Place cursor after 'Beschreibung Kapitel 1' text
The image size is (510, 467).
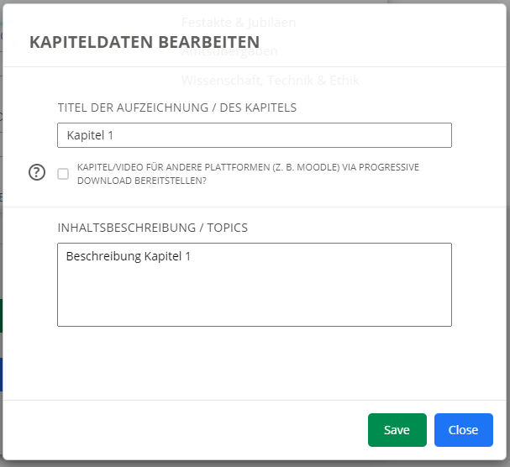[192, 256]
